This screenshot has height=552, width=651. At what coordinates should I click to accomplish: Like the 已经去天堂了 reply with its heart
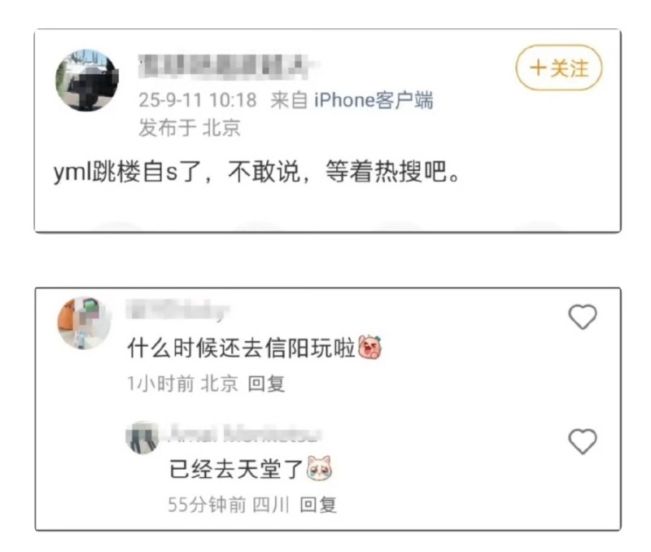point(583,441)
